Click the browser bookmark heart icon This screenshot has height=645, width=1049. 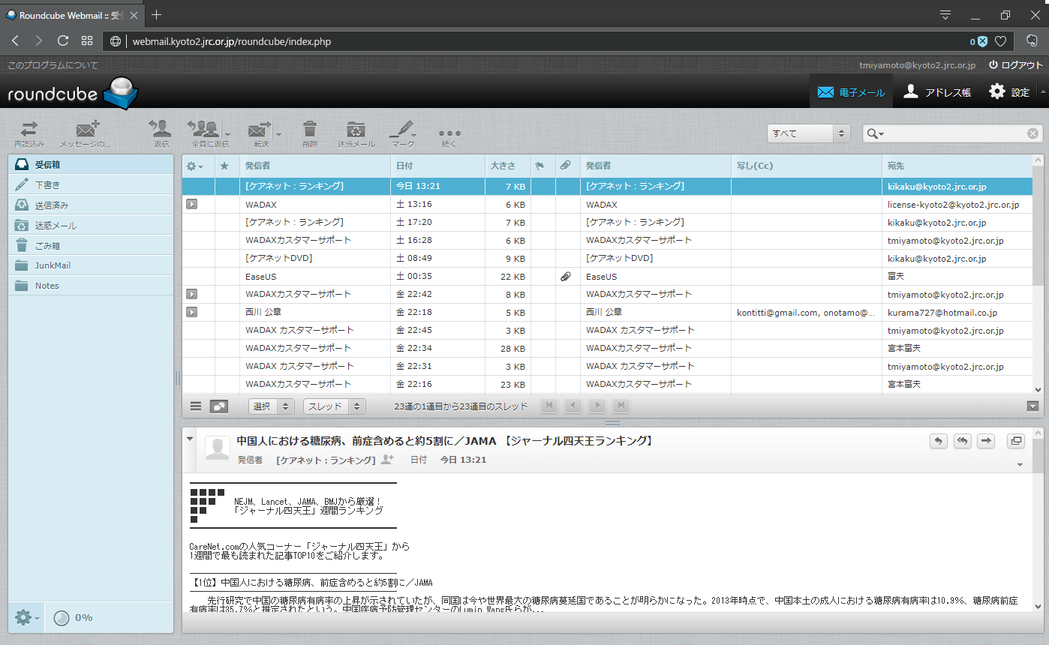point(1000,41)
